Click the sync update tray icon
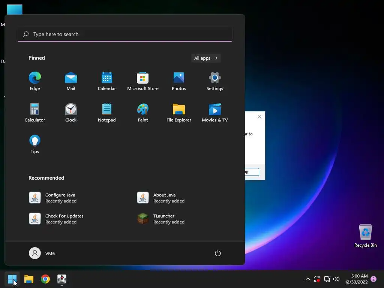Screen dimensions: 384x288 pyautogui.click(x=317, y=279)
